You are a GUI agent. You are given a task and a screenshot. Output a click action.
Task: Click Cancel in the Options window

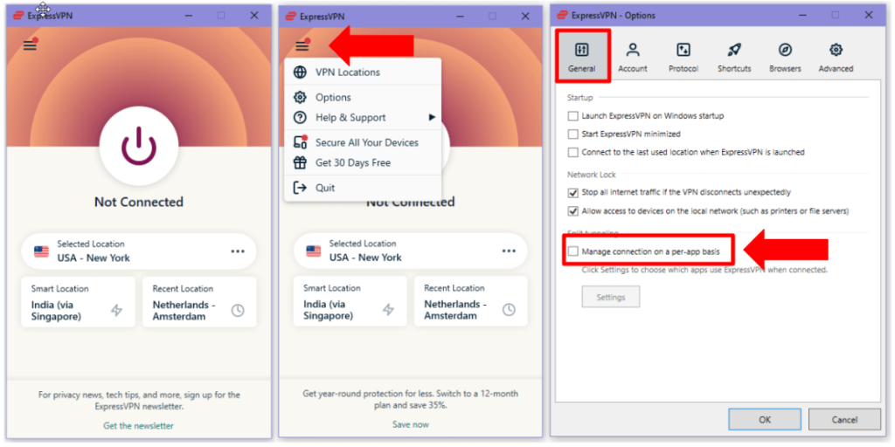click(844, 420)
